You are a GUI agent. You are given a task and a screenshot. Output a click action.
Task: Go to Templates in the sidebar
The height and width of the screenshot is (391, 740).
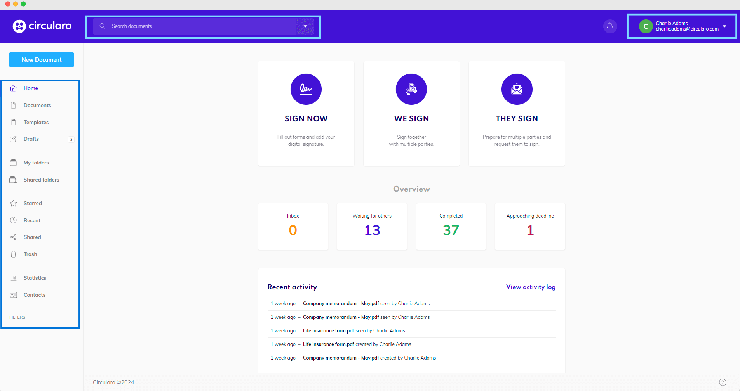[36, 122]
